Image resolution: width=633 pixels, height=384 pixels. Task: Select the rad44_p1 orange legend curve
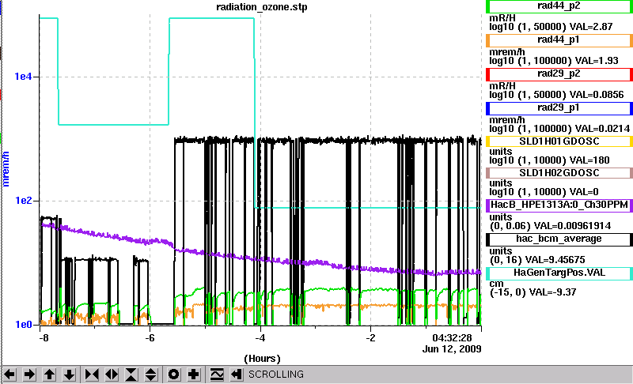pos(559,40)
